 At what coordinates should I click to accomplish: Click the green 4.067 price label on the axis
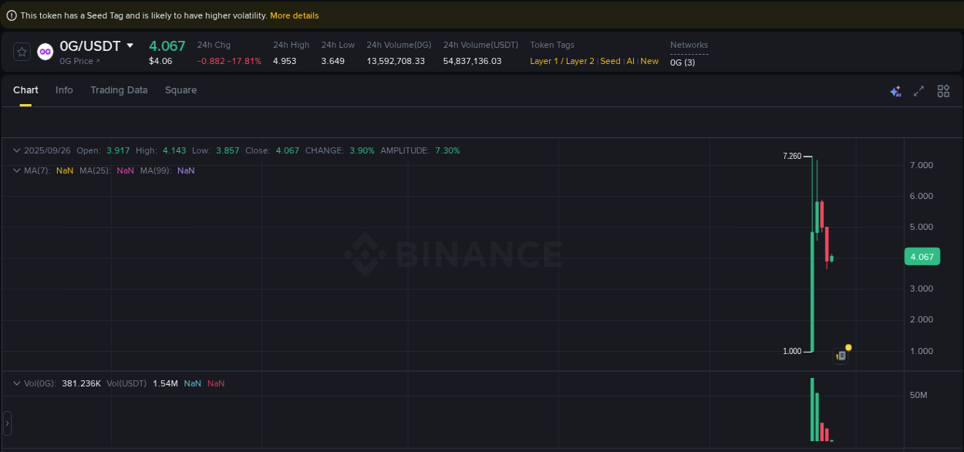point(922,256)
